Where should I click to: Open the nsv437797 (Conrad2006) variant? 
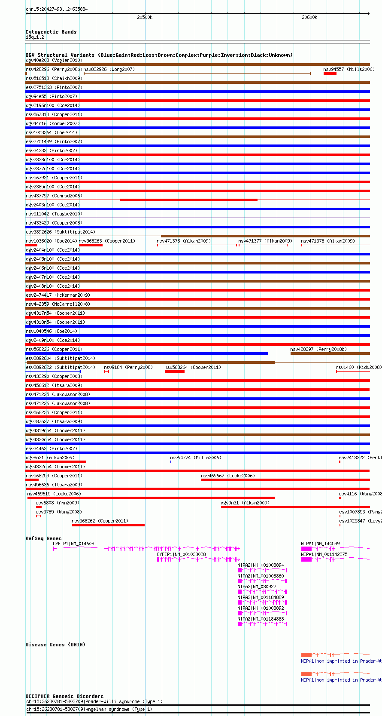click(x=54, y=196)
